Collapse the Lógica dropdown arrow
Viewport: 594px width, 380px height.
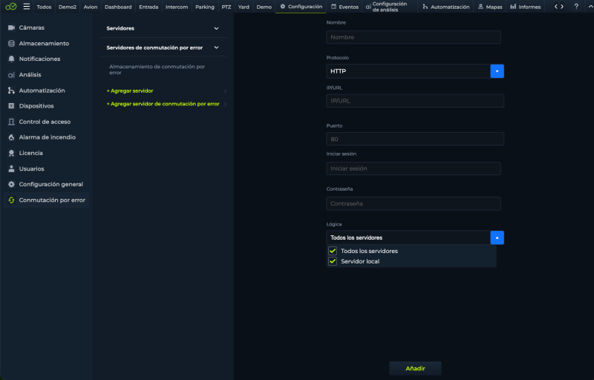497,237
